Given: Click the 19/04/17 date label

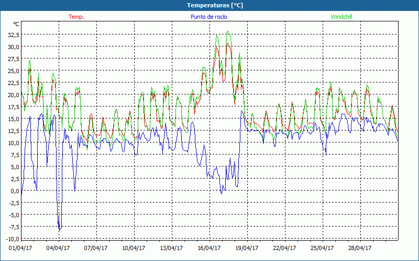Looking at the screenshot, I should coord(247,248).
